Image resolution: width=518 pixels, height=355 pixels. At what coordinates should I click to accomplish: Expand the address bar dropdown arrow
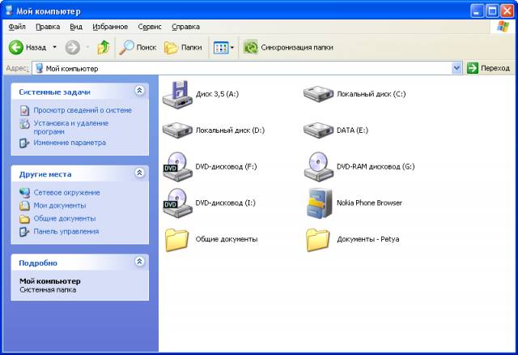pyautogui.click(x=456, y=69)
